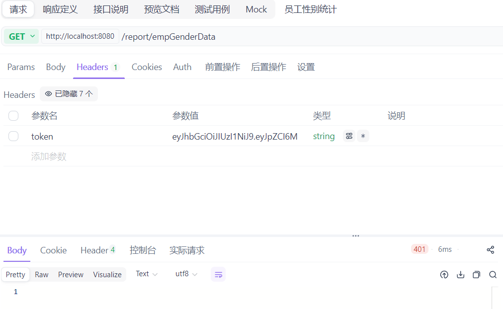The height and width of the screenshot is (309, 503).
Task: Click the extract response upload icon
Action: click(444, 275)
